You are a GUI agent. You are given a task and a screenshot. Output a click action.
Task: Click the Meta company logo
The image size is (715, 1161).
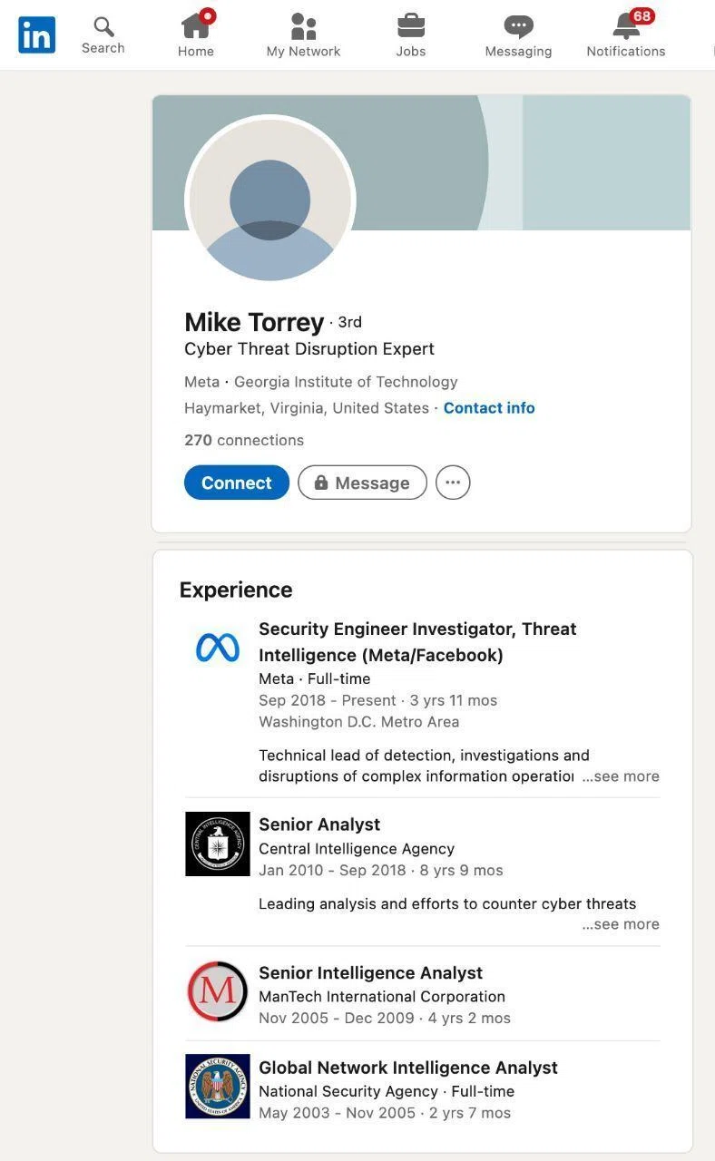(x=218, y=648)
